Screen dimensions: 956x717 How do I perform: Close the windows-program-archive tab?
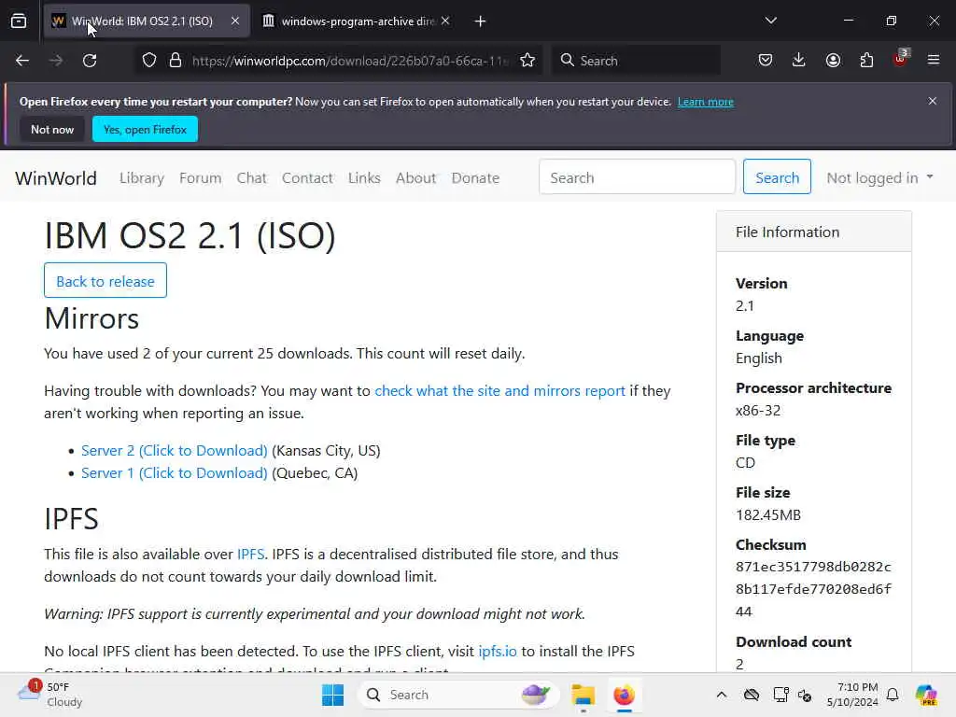445,21
